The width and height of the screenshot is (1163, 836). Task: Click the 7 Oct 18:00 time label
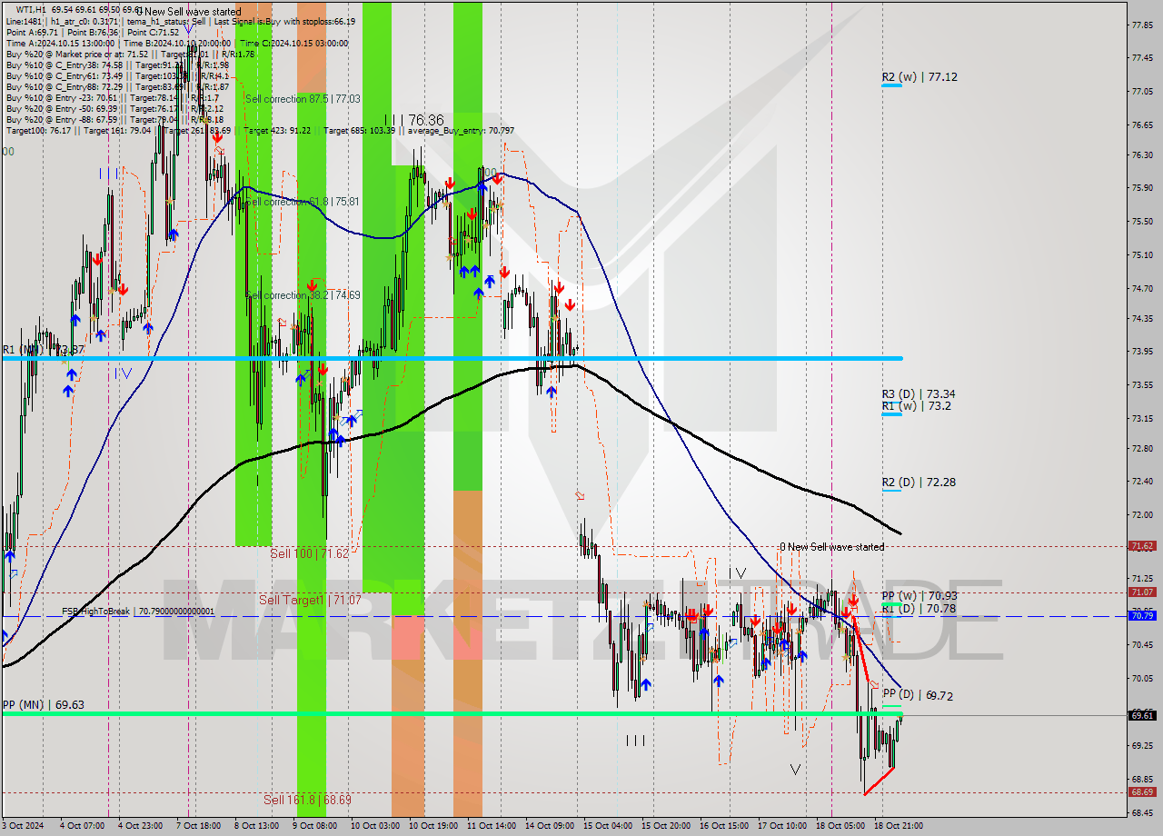point(199,826)
